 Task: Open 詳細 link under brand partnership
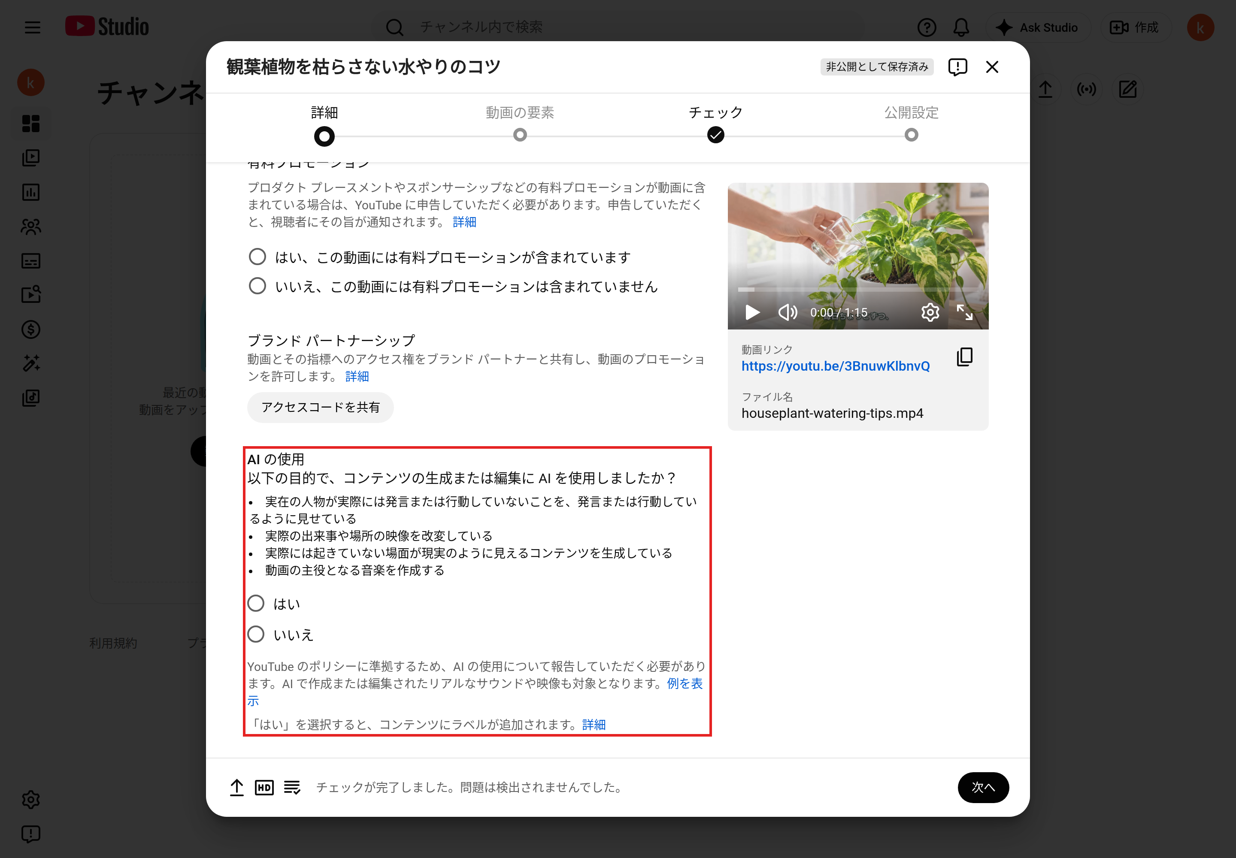click(357, 376)
